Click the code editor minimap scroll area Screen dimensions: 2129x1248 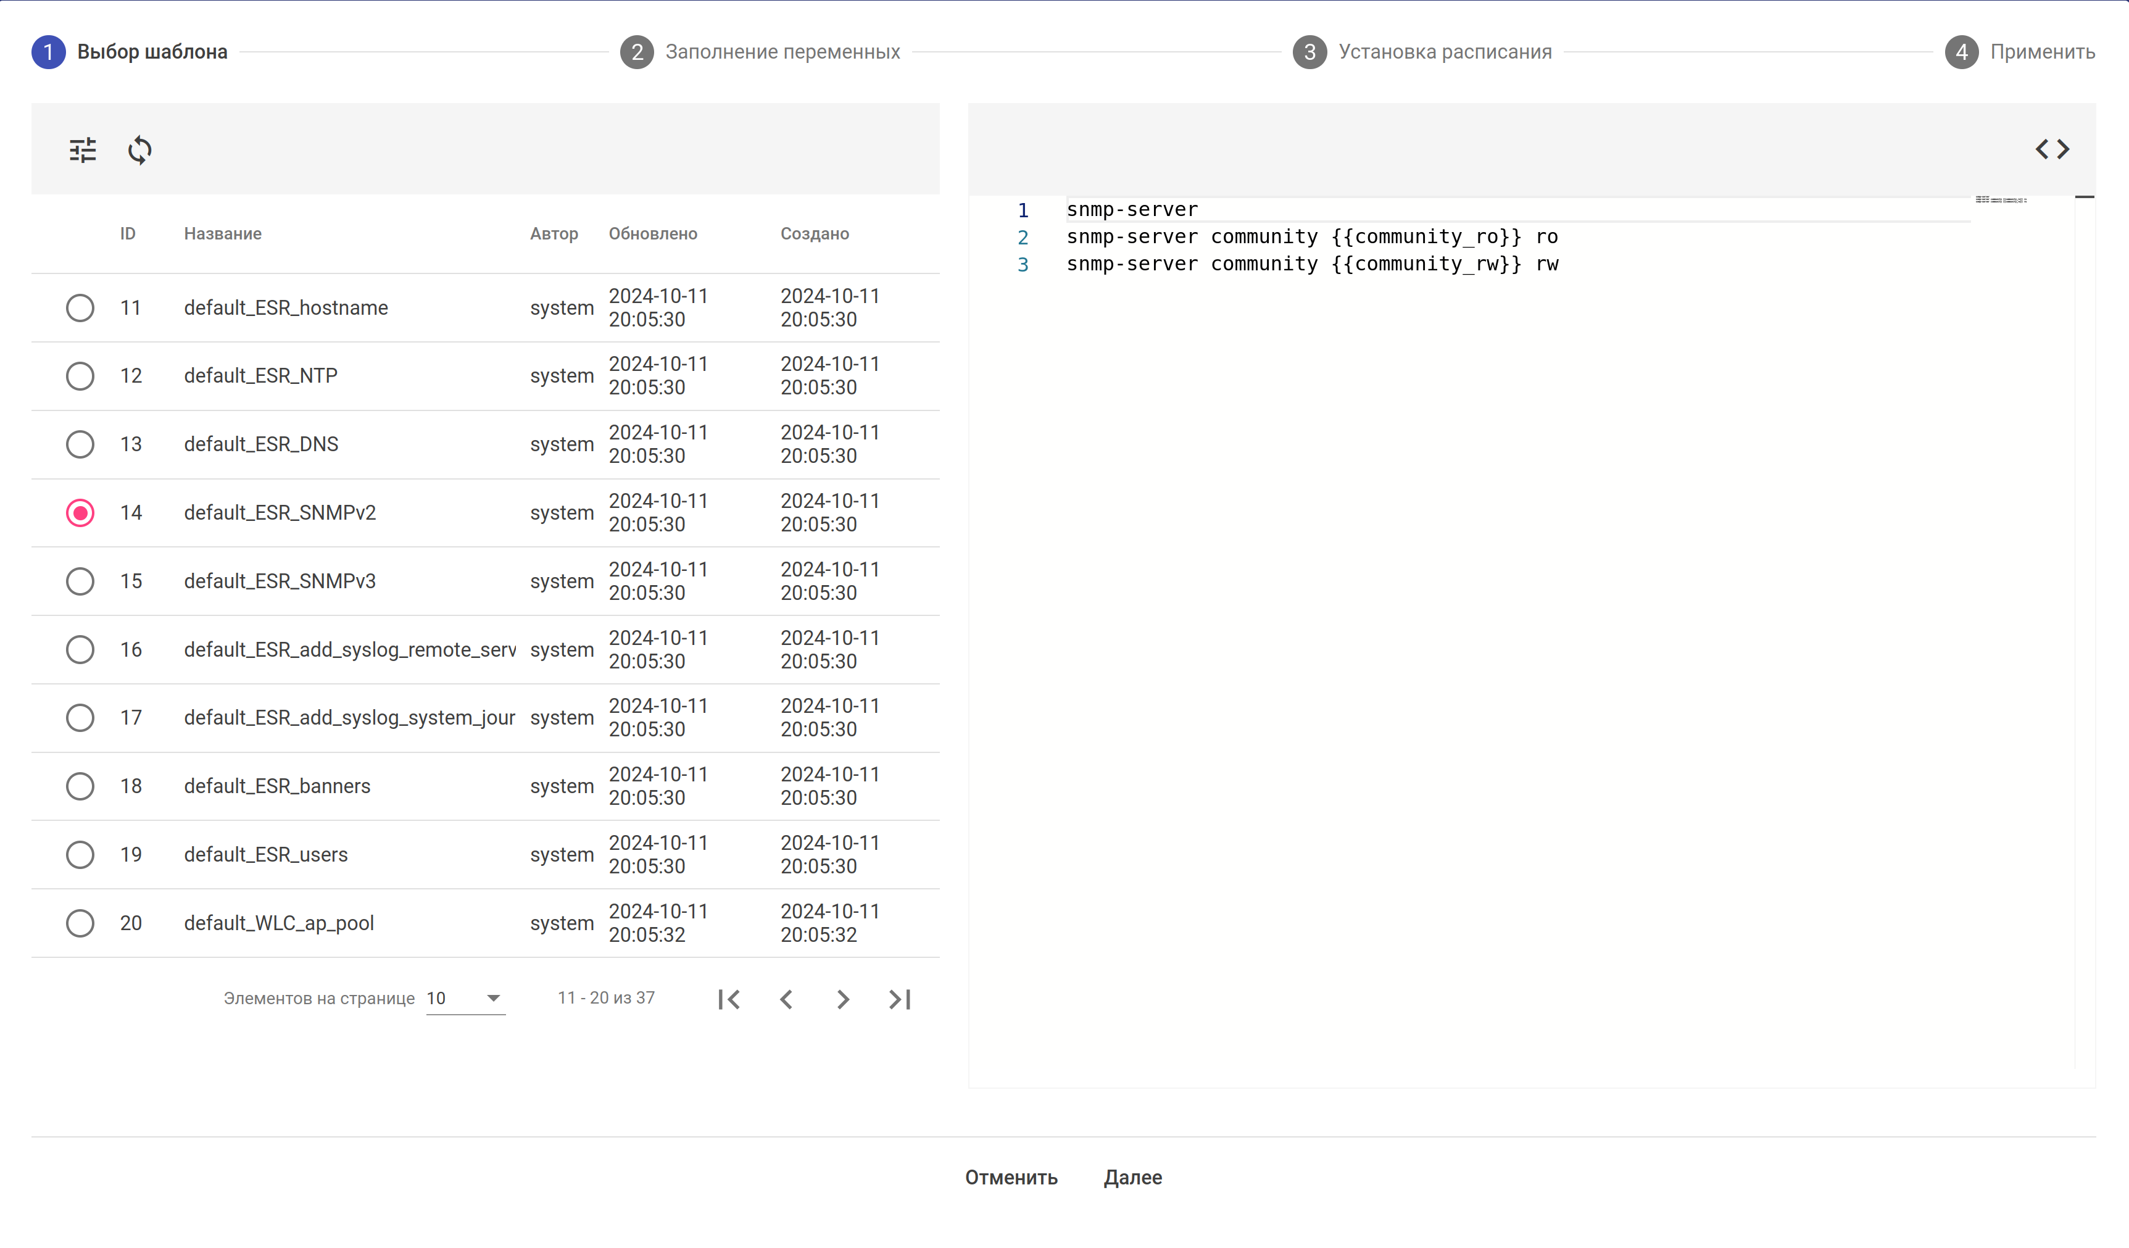click(x=2001, y=200)
